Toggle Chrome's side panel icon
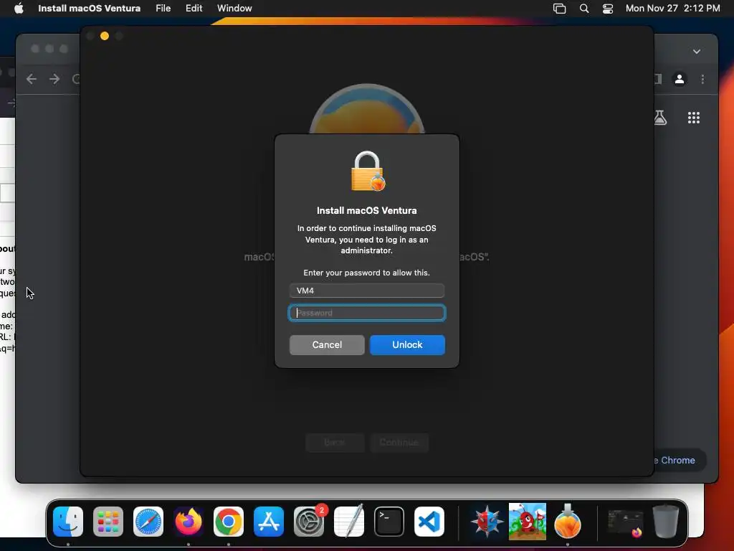734x551 pixels. (x=658, y=79)
